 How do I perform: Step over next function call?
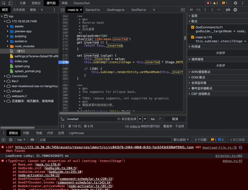pos(198,10)
